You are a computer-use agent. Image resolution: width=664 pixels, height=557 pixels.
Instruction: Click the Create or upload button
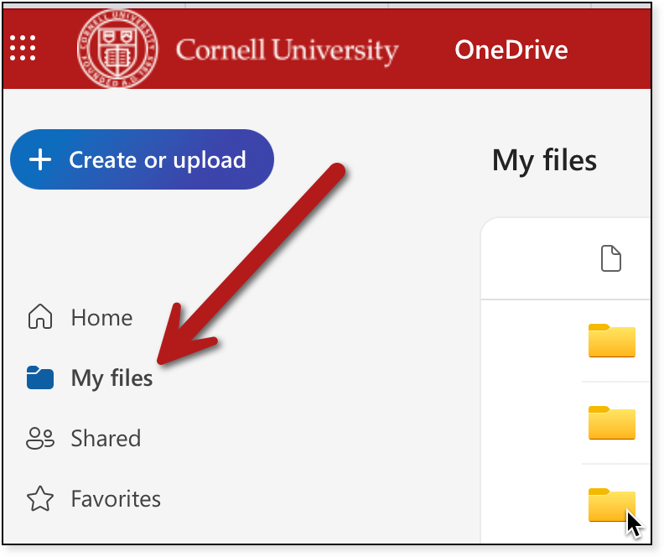pos(142,159)
